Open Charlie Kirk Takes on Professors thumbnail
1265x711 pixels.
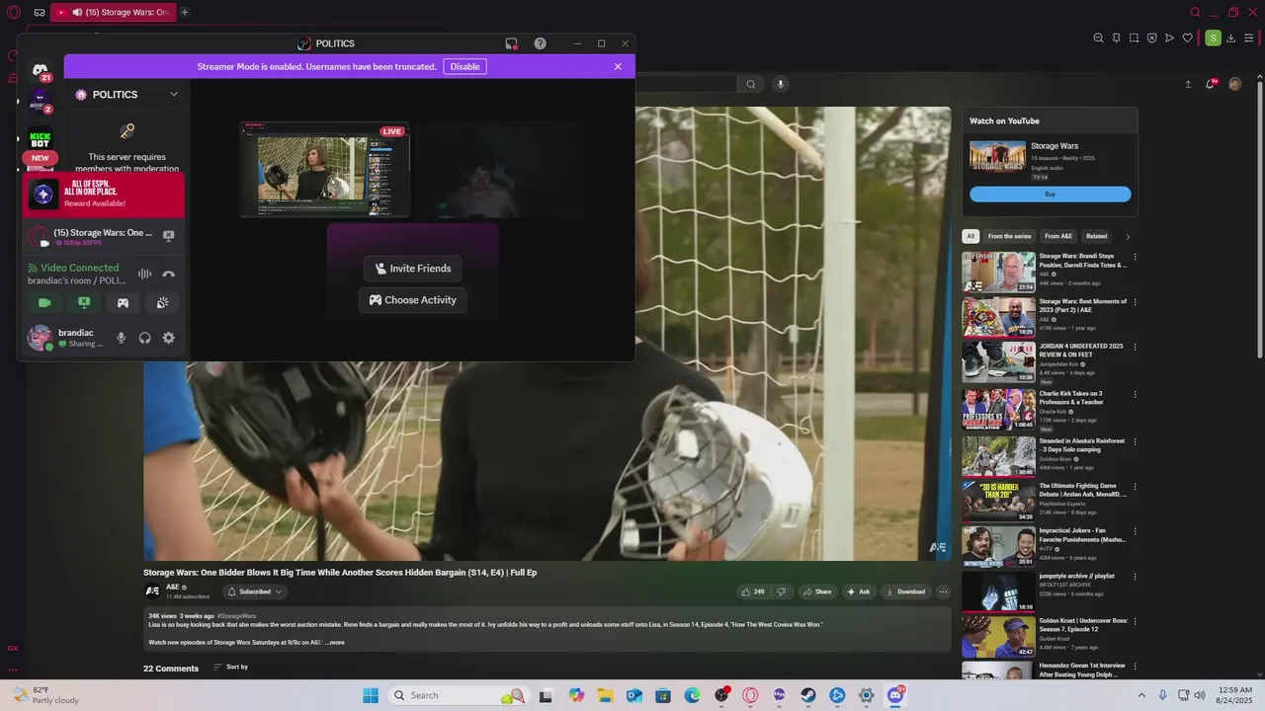coord(998,410)
